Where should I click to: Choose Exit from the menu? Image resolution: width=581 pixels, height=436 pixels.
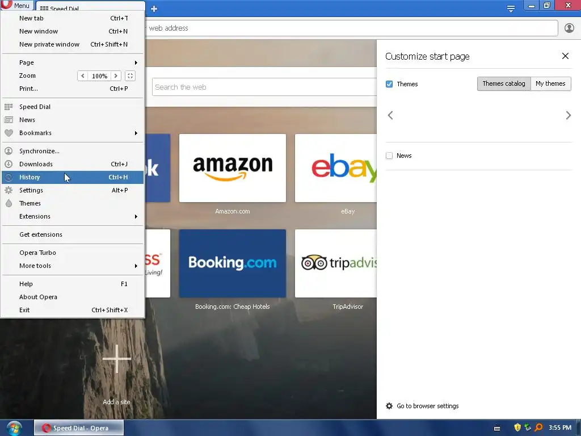(x=73, y=310)
